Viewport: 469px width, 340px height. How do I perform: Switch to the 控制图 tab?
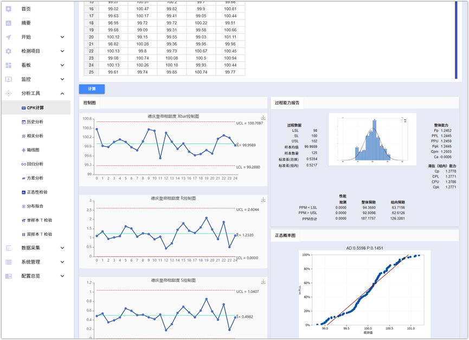coord(89,102)
